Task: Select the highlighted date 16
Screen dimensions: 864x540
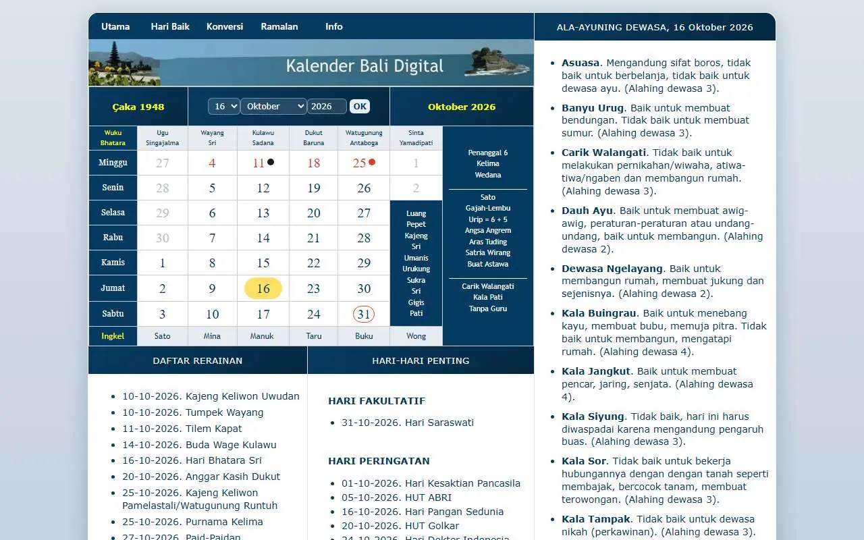Action: 263,288
